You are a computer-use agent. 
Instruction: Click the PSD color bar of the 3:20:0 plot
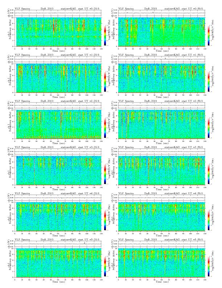pos(105,174)
